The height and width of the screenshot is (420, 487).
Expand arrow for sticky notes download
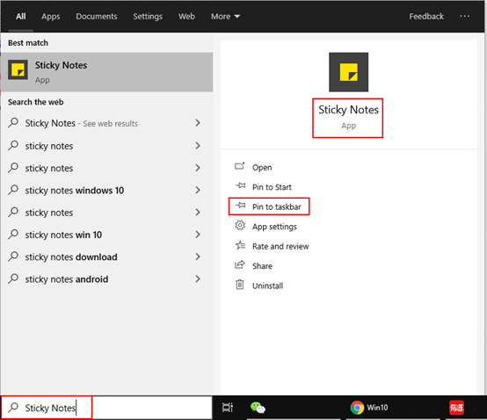(198, 257)
